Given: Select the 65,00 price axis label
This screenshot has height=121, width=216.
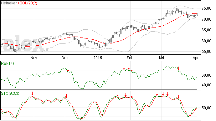Looking at the screenshot, I should pos(206,30).
